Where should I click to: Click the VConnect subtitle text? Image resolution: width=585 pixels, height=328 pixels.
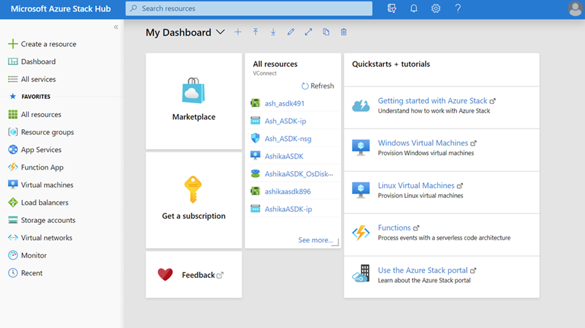(x=265, y=73)
